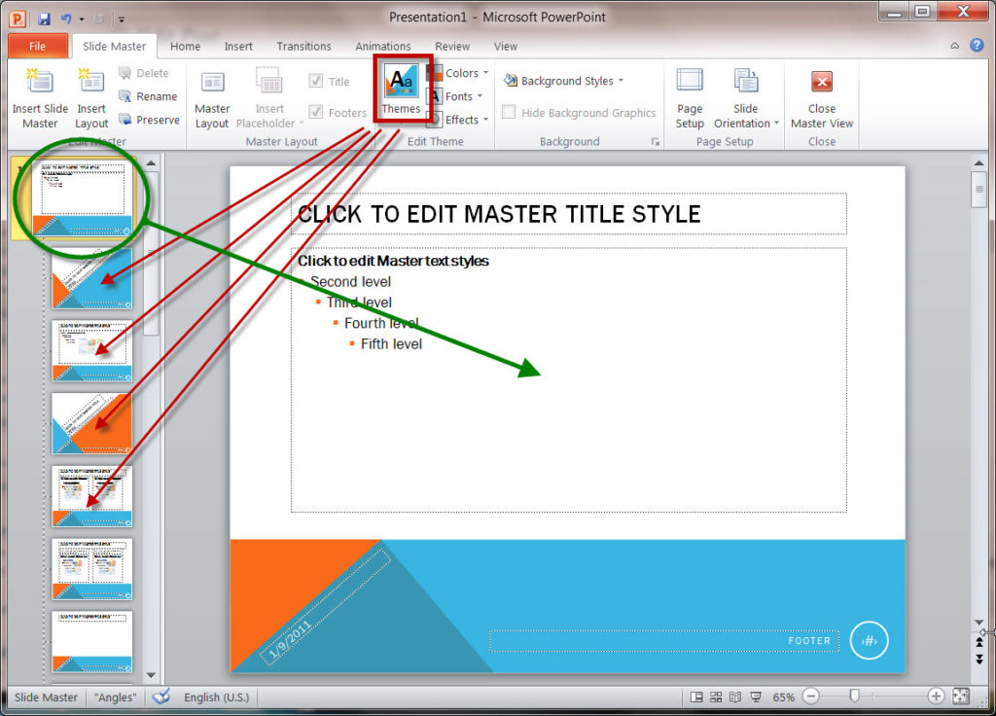Image resolution: width=996 pixels, height=716 pixels.
Task: Open PowerPoint Help question mark
Action: tap(977, 45)
